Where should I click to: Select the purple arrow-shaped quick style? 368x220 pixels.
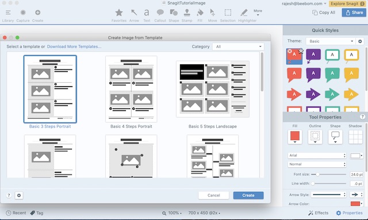[x=313, y=94]
